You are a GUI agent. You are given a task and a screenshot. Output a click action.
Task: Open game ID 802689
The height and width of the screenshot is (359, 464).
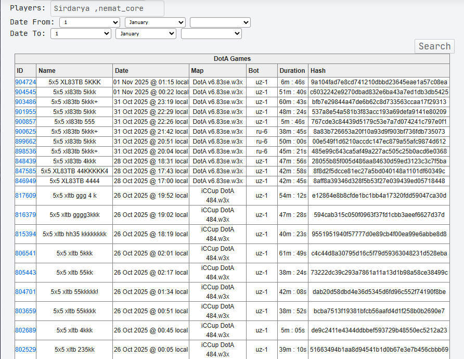pyautogui.click(x=25, y=330)
